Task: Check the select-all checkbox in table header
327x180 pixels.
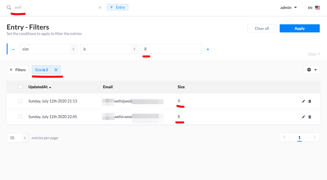Action: coord(20,87)
